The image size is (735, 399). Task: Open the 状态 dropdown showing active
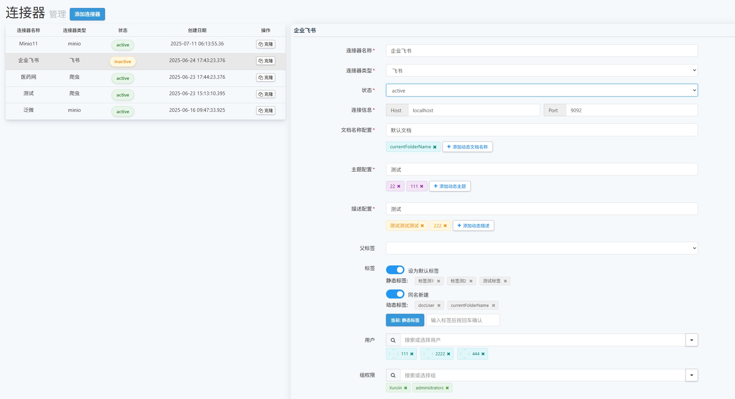[541, 90]
